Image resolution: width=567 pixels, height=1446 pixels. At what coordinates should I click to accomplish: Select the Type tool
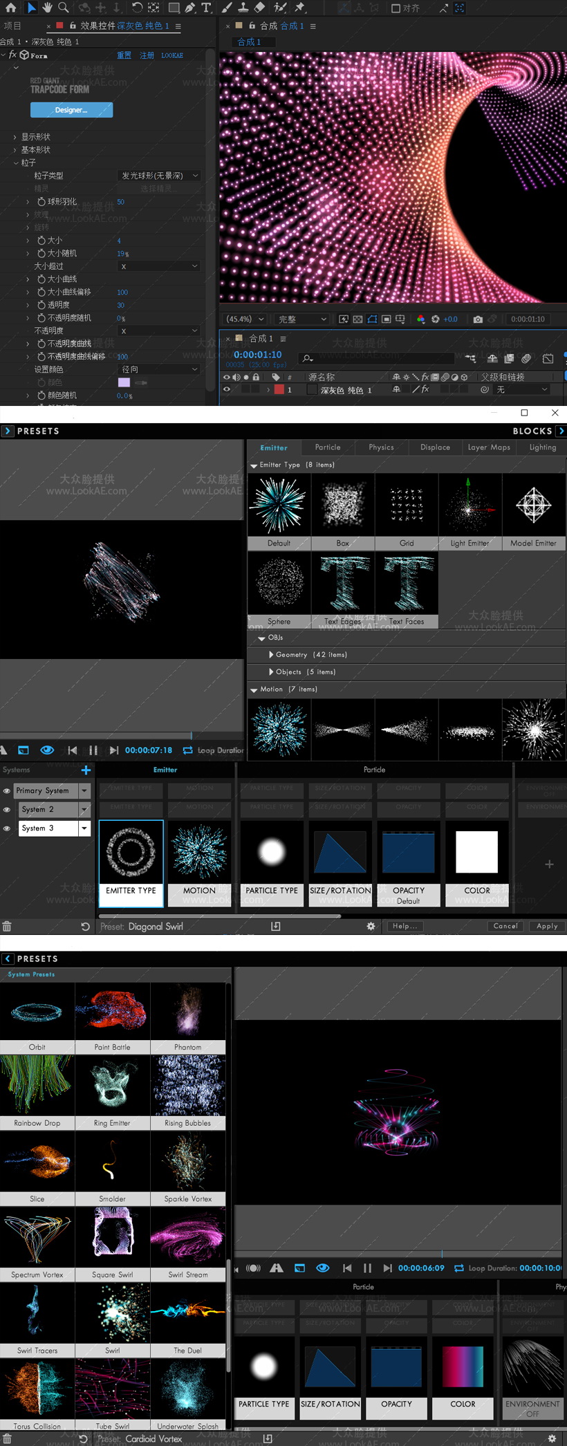pos(207,8)
